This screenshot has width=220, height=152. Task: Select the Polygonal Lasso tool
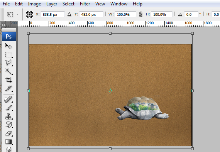(8, 63)
